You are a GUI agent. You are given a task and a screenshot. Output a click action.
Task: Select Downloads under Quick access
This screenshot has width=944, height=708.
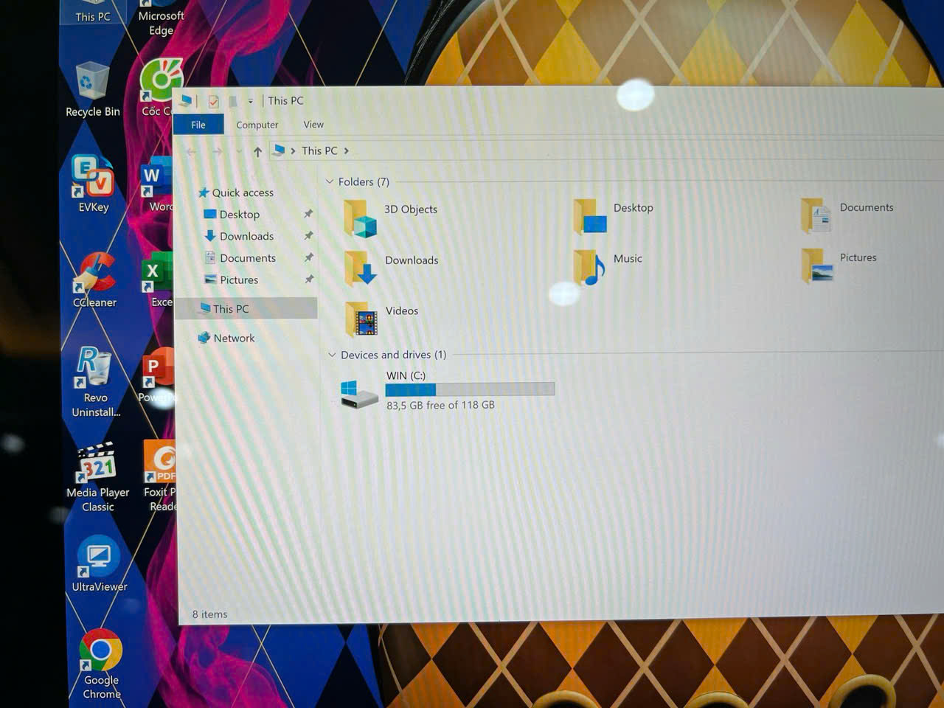pos(246,236)
